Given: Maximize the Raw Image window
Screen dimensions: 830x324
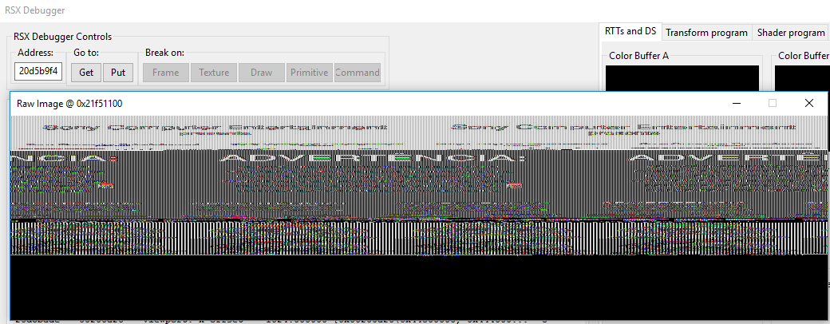Looking at the screenshot, I should 773,103.
